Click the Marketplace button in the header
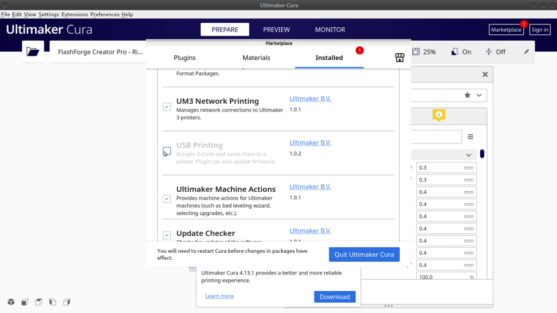The width and height of the screenshot is (557, 313). pyautogui.click(x=506, y=29)
